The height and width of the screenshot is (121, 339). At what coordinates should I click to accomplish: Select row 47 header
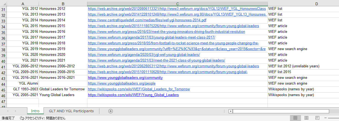(3, 101)
